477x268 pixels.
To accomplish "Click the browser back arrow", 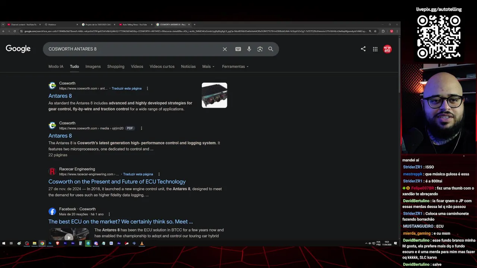I will (x=3, y=31).
